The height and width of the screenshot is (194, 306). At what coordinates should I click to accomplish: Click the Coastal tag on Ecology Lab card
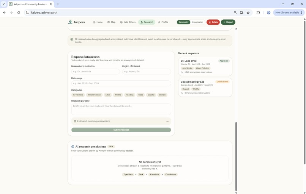186,89
